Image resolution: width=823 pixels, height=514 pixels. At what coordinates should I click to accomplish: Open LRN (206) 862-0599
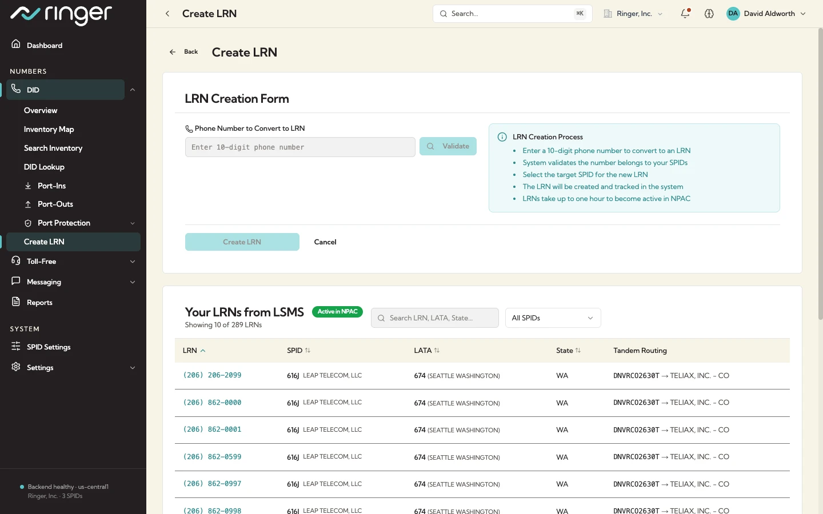pyautogui.click(x=212, y=457)
